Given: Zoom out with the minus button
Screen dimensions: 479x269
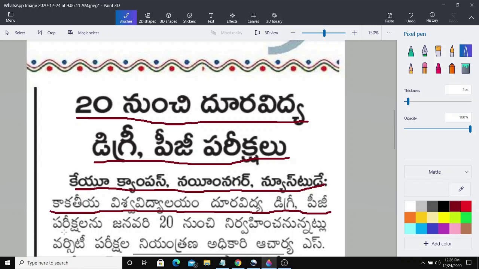Looking at the screenshot, I should pos(293,33).
